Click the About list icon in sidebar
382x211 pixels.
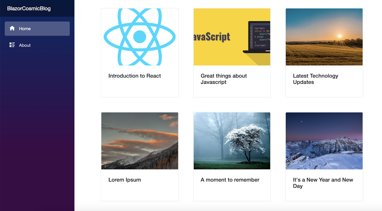[x=12, y=45]
